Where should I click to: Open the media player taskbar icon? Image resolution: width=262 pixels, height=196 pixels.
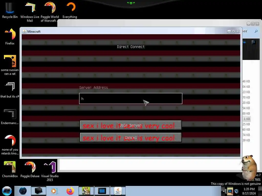(x=54, y=191)
